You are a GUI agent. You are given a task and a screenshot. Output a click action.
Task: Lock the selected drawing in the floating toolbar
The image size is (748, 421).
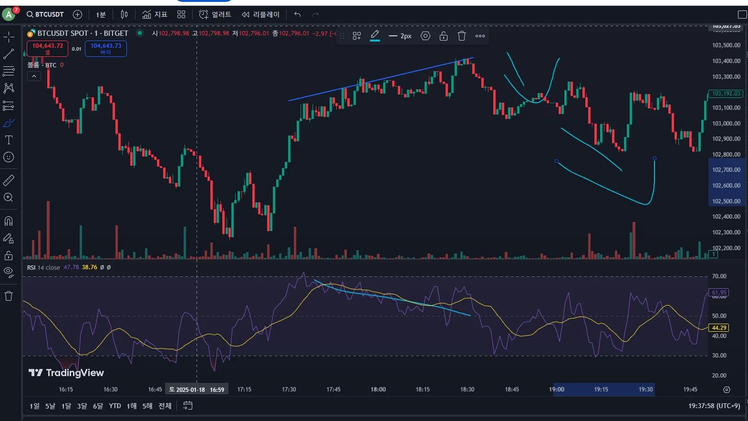[444, 36]
